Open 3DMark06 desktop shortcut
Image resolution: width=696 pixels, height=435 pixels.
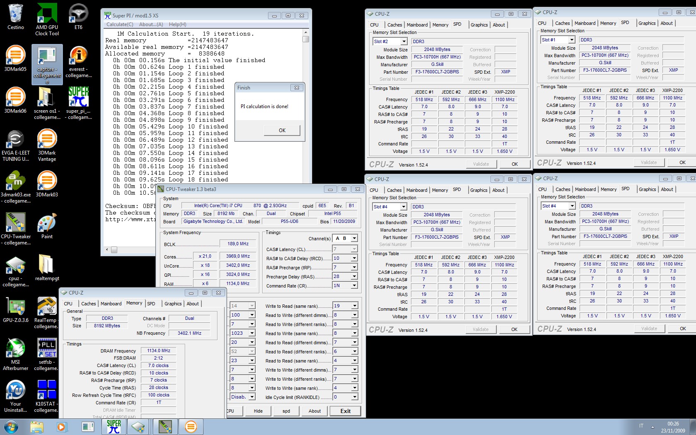(16, 100)
